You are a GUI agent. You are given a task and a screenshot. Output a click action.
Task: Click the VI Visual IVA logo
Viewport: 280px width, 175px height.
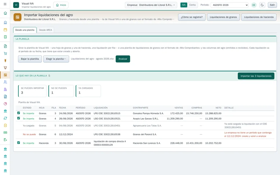tap(16, 5)
